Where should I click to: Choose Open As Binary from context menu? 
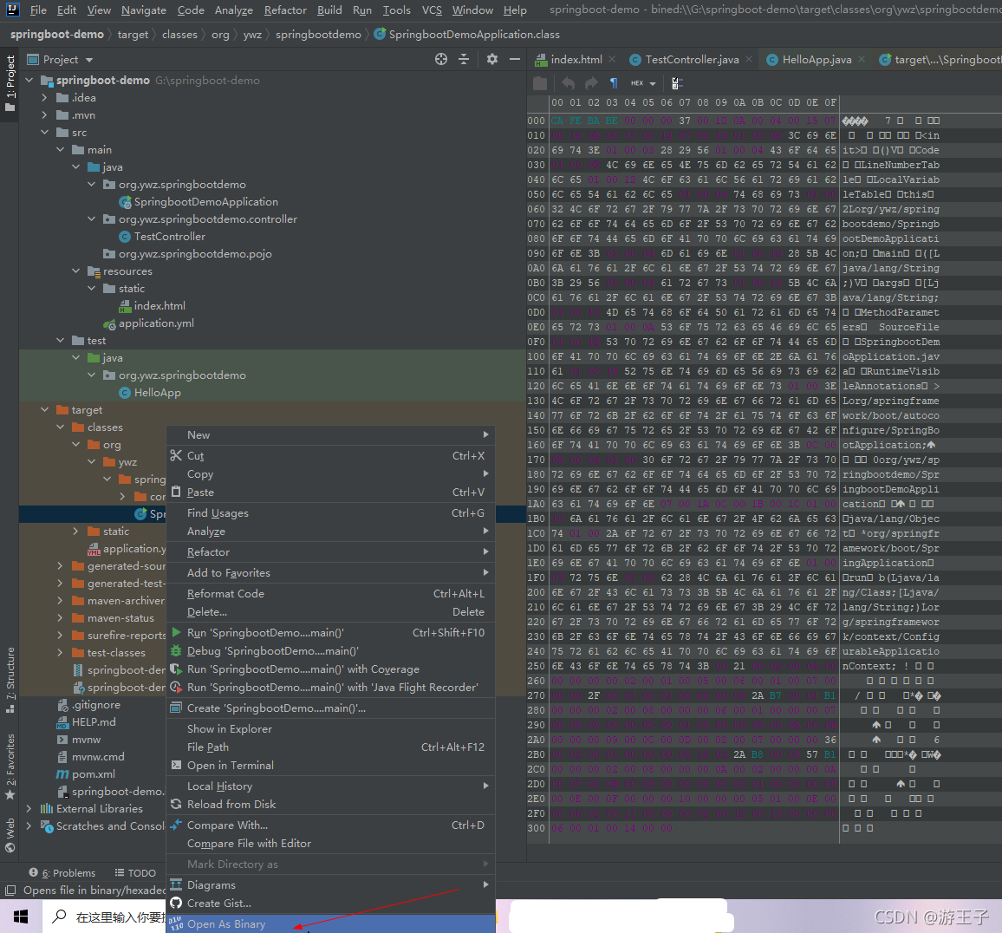pyautogui.click(x=330, y=924)
